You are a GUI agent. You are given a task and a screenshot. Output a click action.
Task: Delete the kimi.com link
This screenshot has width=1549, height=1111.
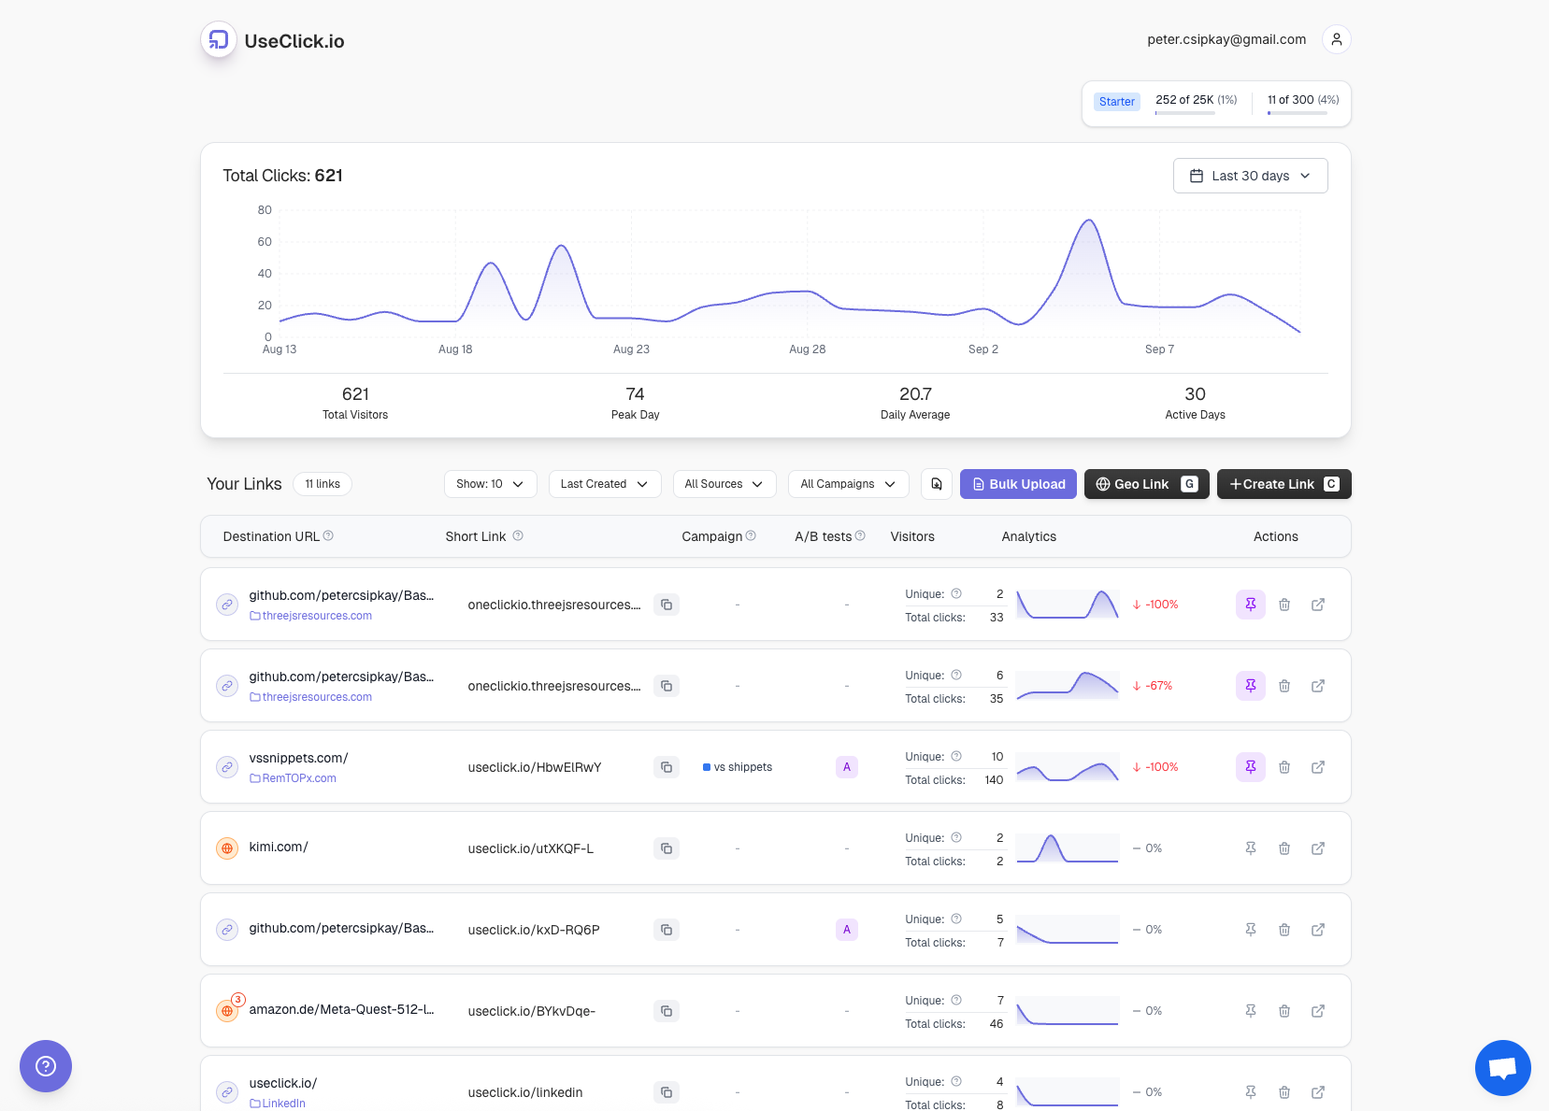1284,848
